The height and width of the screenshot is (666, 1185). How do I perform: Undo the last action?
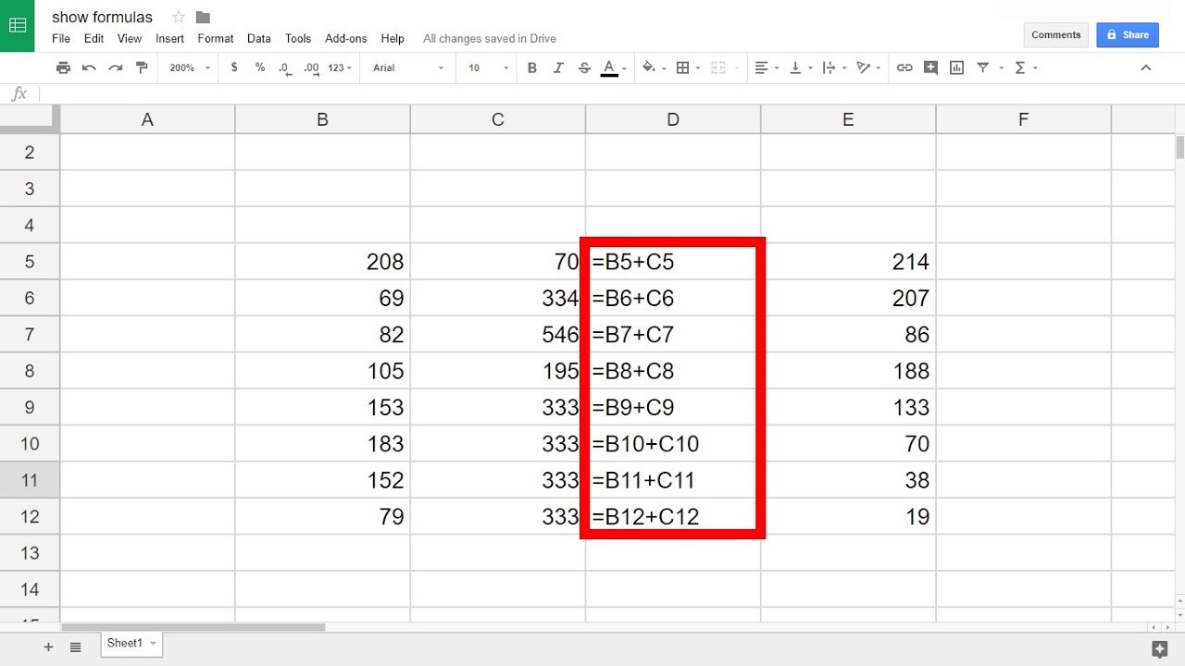[x=89, y=68]
